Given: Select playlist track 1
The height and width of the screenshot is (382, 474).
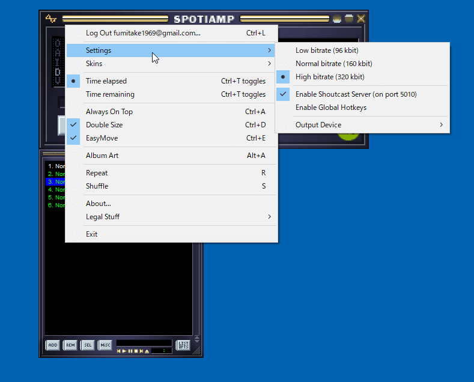Looking at the screenshot, I should (56, 166).
